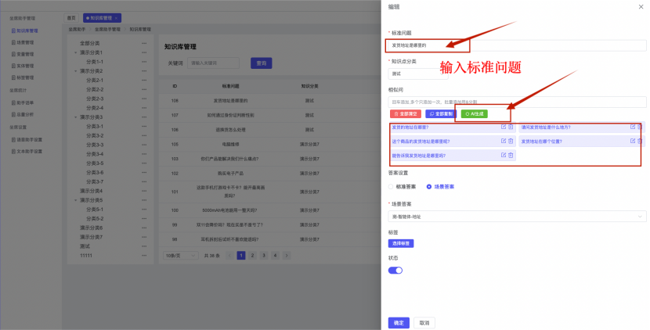This screenshot has height=330, width=650.
Task: Collapse the 演示分类1 tree node
Action: point(76,52)
